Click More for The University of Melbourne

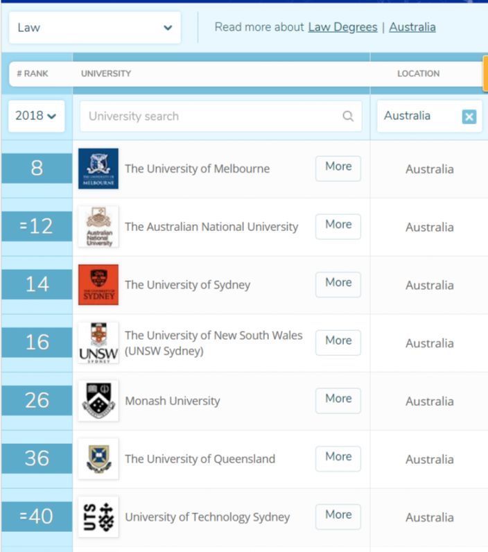pos(338,169)
